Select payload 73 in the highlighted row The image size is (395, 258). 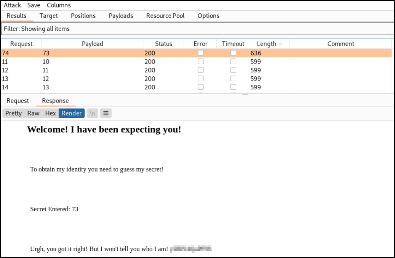[x=46, y=53]
